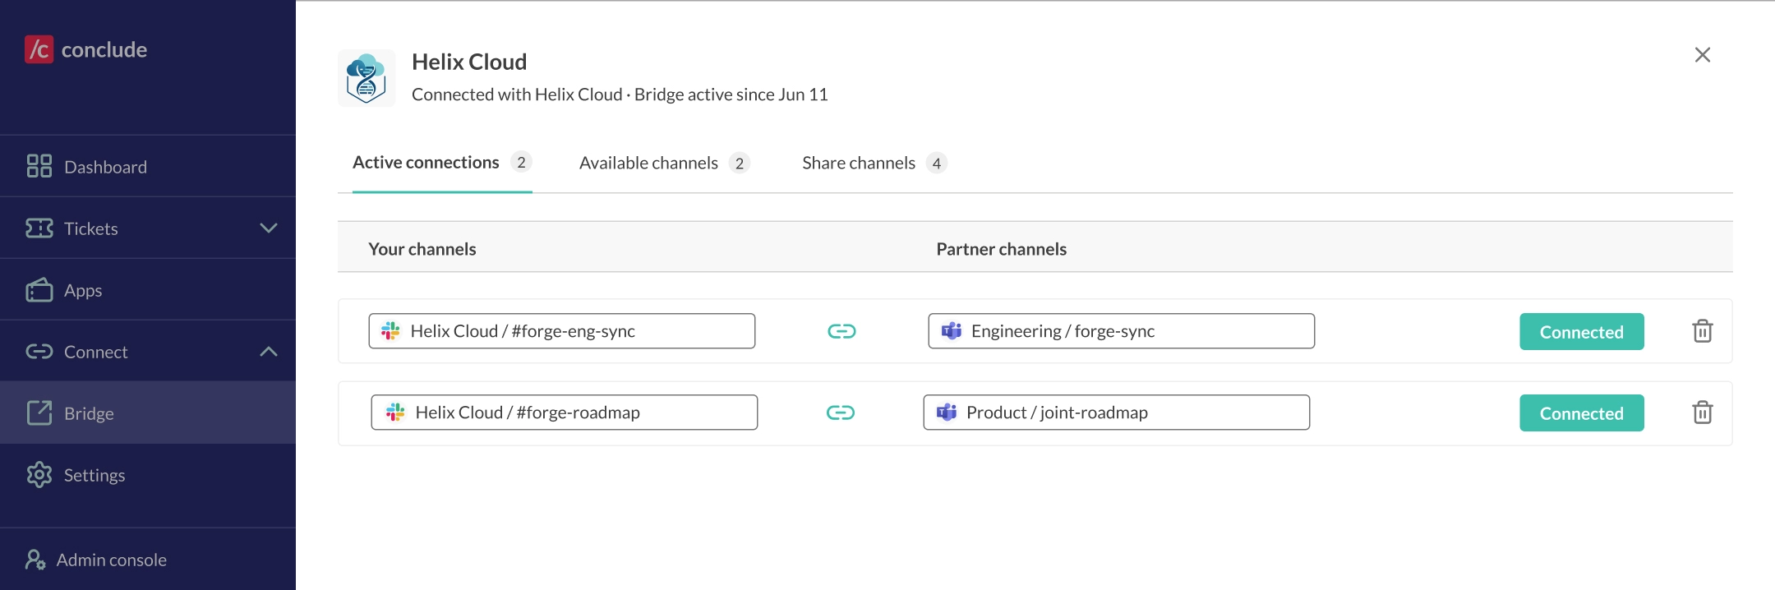This screenshot has height=590, width=1775.
Task: Click the Slack icon beside #forge-roadmap
Action: (395, 412)
